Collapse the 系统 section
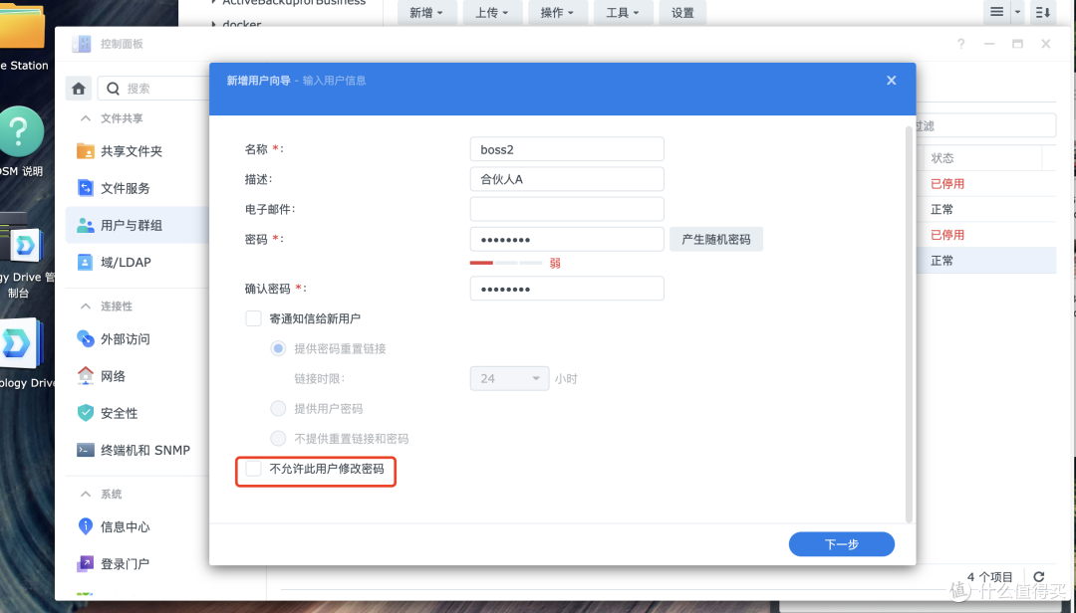The image size is (1076, 613). [x=85, y=494]
